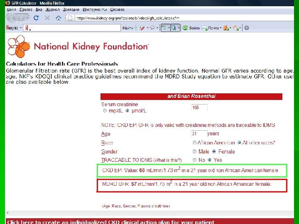Click the page translate icon in Yandex bar
299x224 pixels.
point(174,28)
